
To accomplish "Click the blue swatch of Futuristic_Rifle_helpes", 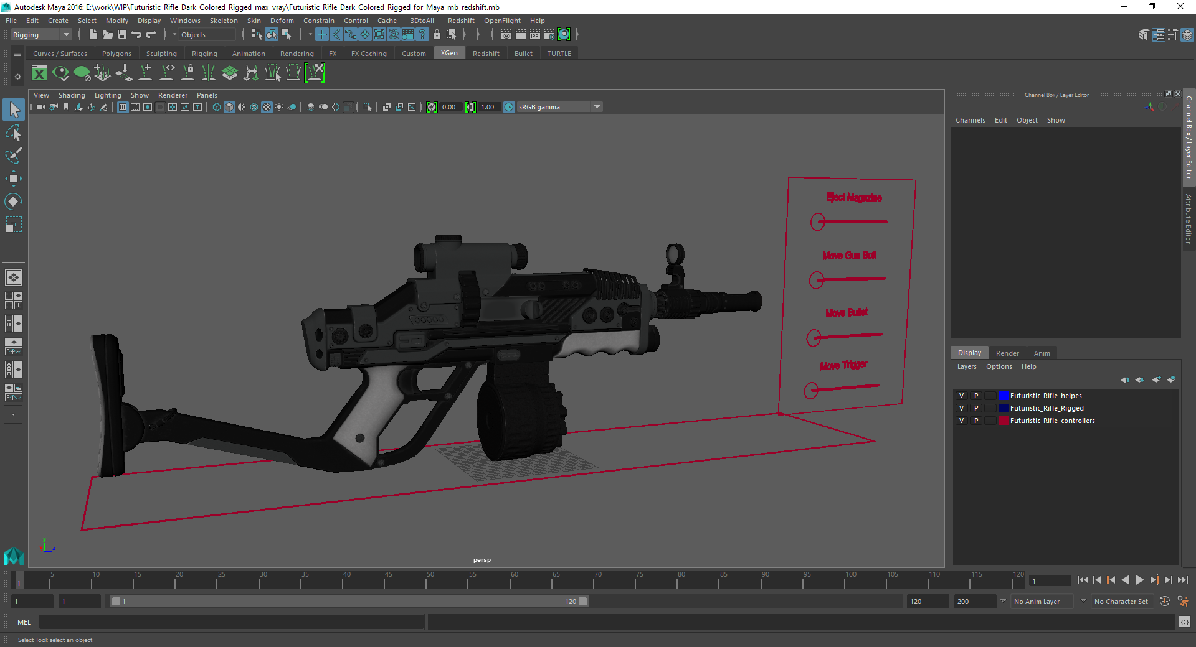I will (1004, 396).
